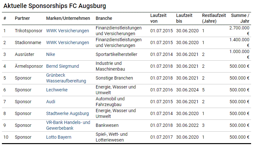Click the # column header
The image size is (253, 146).
click(5, 18)
